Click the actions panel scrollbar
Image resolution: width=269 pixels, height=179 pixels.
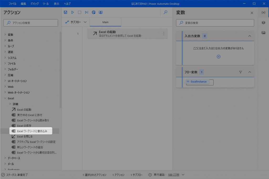(x=60, y=70)
